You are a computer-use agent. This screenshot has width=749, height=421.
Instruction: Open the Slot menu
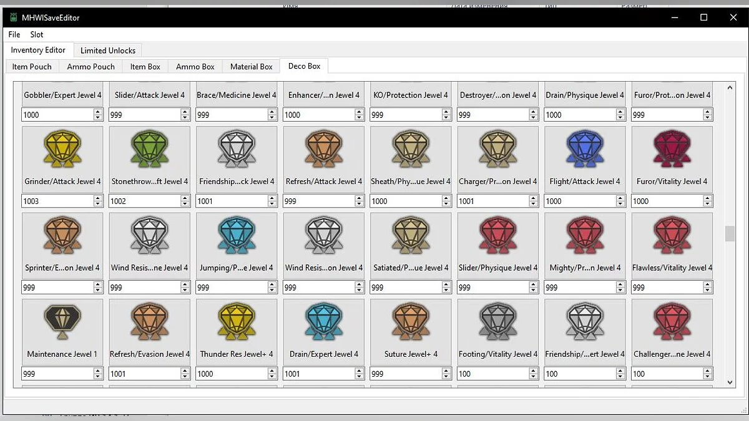click(x=37, y=35)
